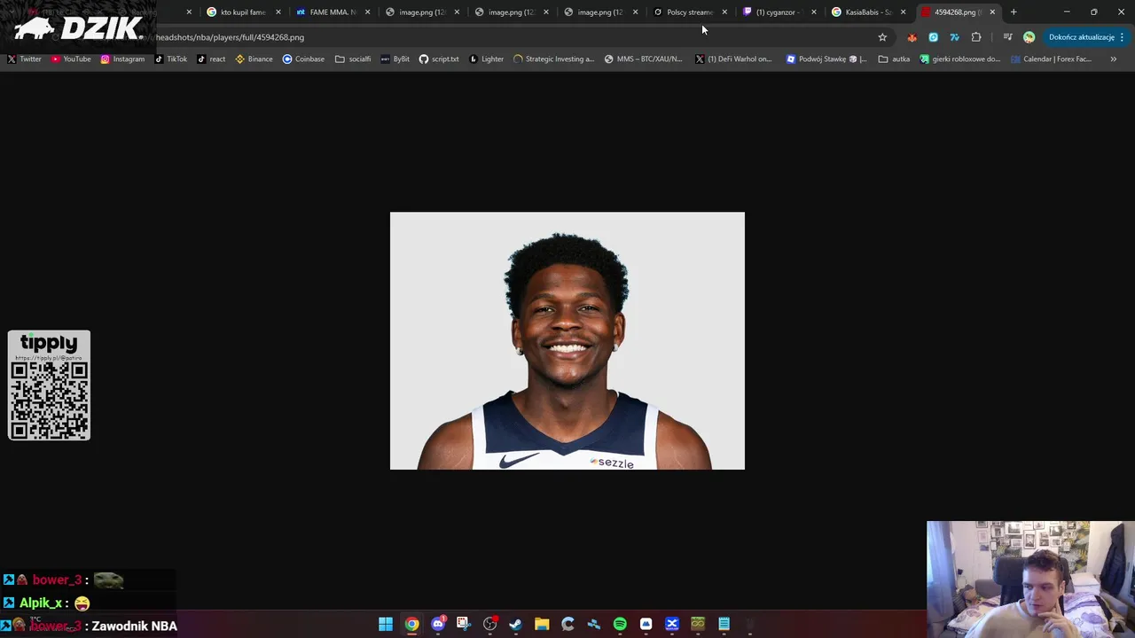Screen dimensions: 1135x638
Task: Open OBS Studio from the taskbar
Action: [489, 624]
